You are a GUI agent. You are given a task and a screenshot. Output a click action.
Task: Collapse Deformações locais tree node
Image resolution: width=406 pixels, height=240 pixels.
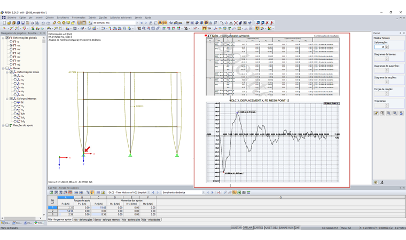(7, 72)
